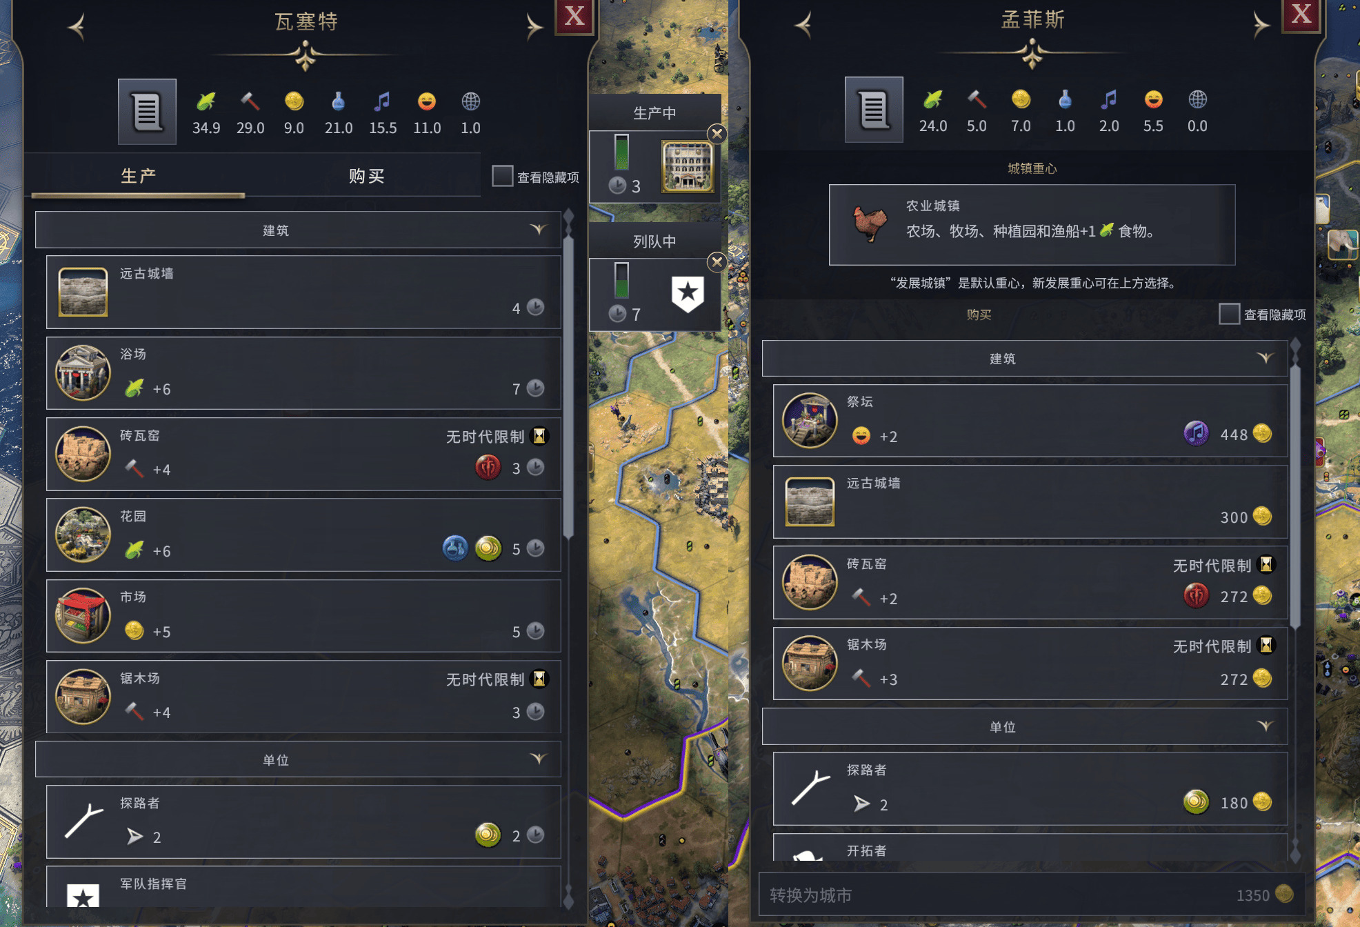Viewport: 1360px width, 927px height.
Task: Pick the 市场 market building icon
Action: point(83,616)
